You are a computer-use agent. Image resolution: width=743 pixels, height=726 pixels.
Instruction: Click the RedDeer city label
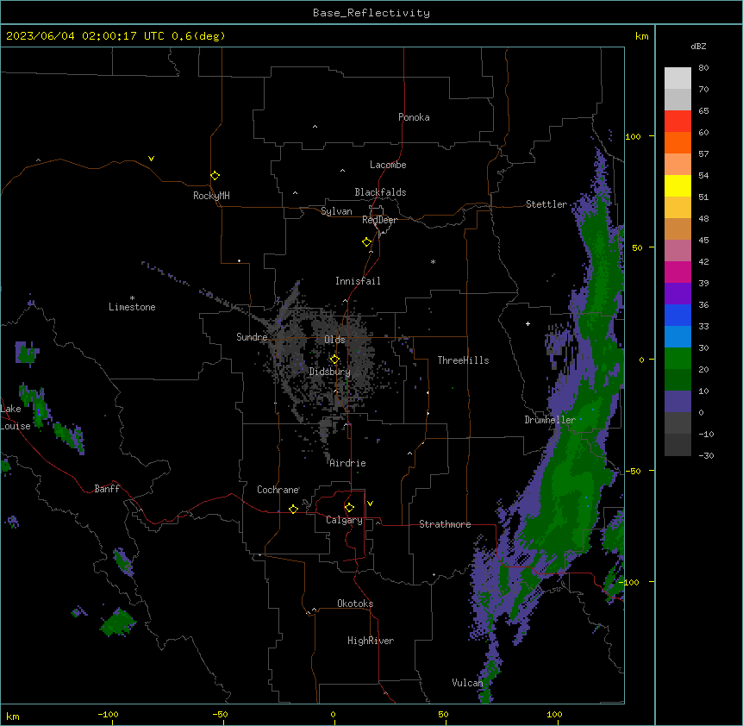(x=379, y=220)
